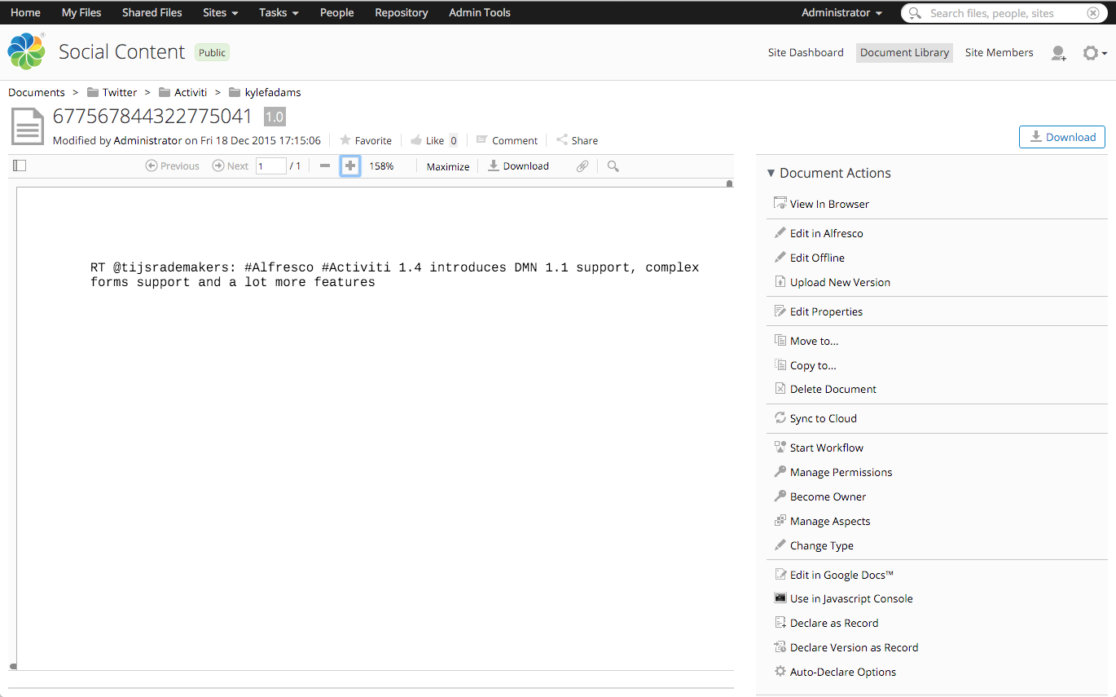The height and width of the screenshot is (697, 1116).
Task: Click the Like thumbs-up icon
Action: tap(416, 140)
